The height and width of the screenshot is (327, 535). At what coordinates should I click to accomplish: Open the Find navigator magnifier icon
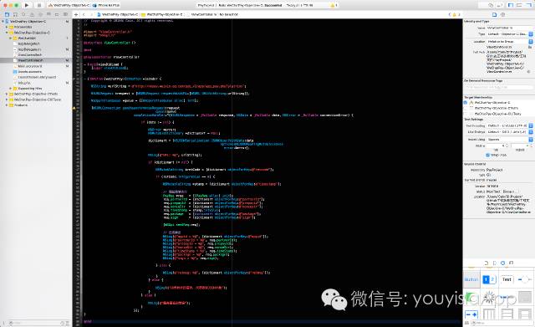(23, 14)
